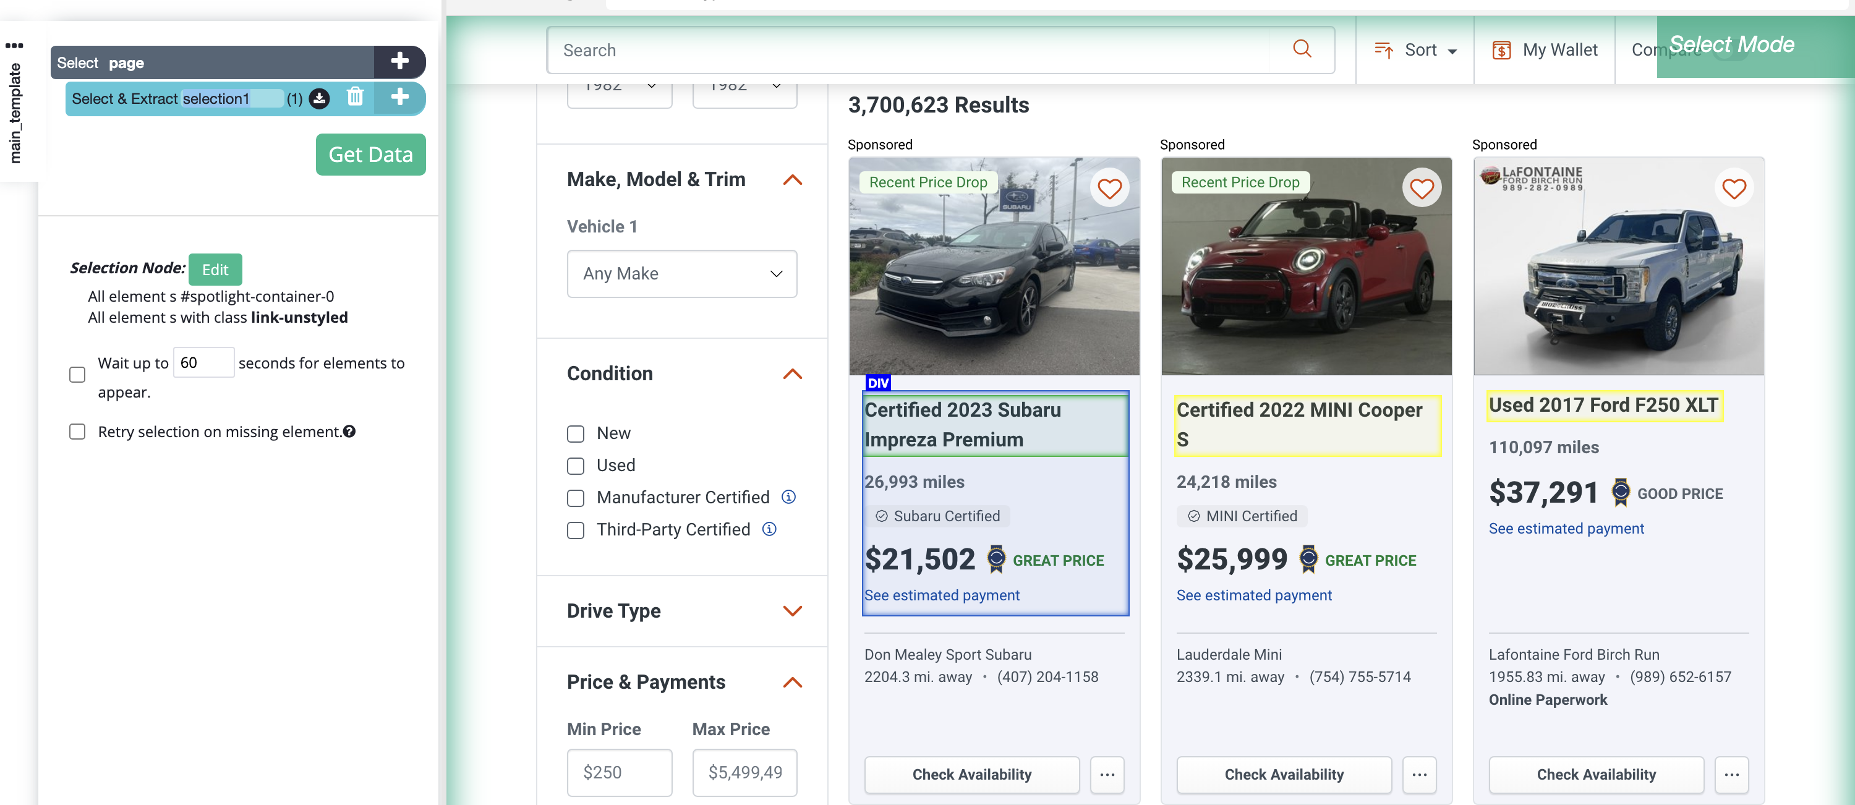Open See estimated payment for $37,291 Ford

click(1566, 529)
